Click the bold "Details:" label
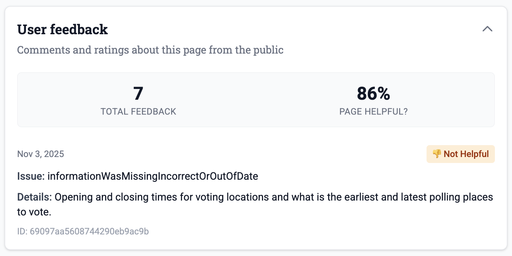Image resolution: width=512 pixels, height=256 pixels. 35,197
